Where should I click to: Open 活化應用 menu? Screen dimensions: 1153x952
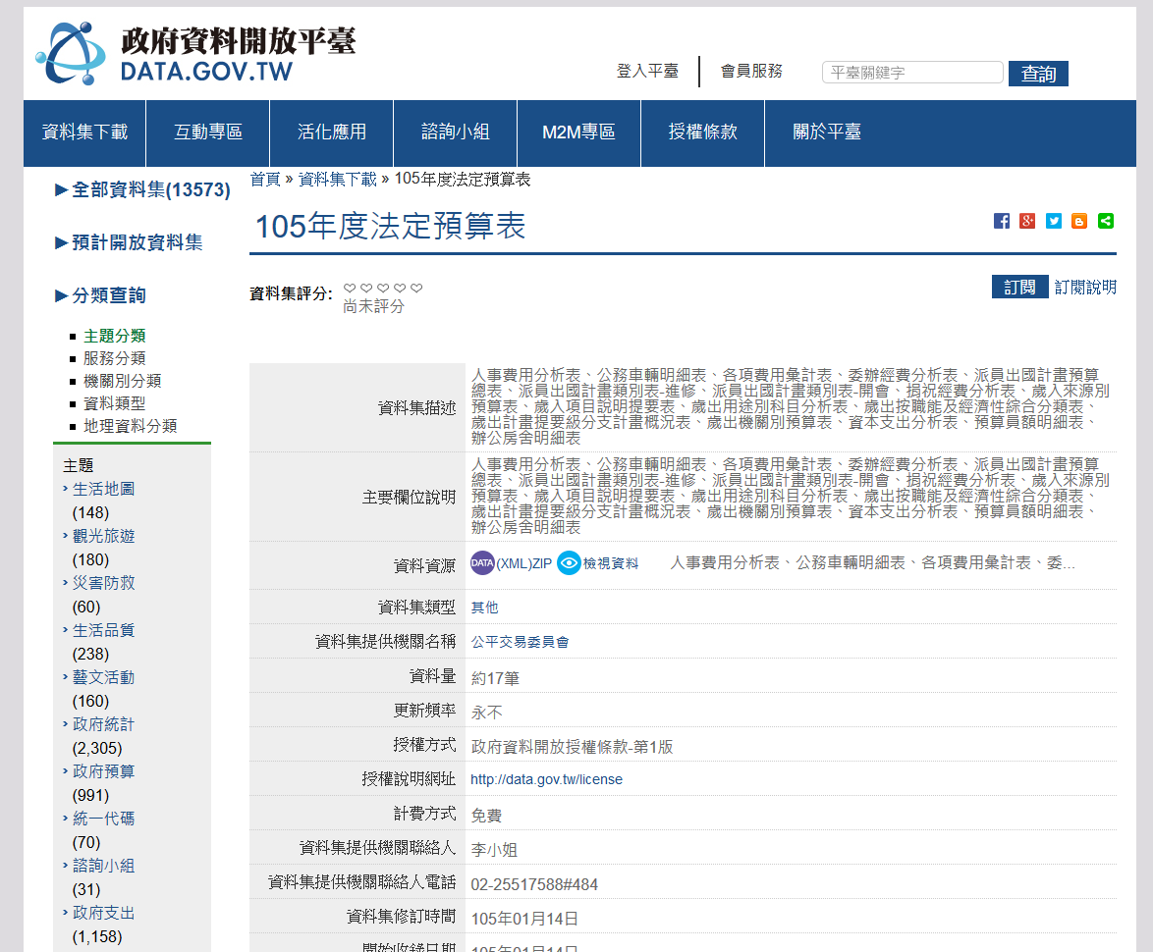[x=332, y=132]
